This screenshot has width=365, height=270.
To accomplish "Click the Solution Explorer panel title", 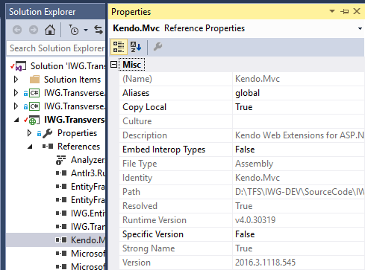I will coord(42,12).
